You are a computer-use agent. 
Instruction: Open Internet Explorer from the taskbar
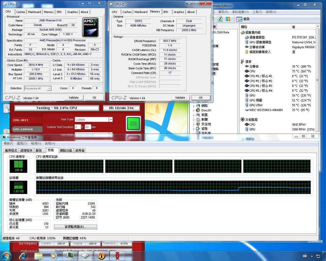pyautogui.click(x=22, y=256)
